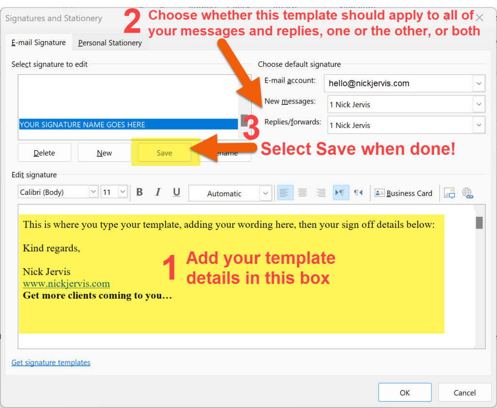Toggle Underline formatting in signature editor
This screenshot has height=408, width=497.
click(x=177, y=192)
